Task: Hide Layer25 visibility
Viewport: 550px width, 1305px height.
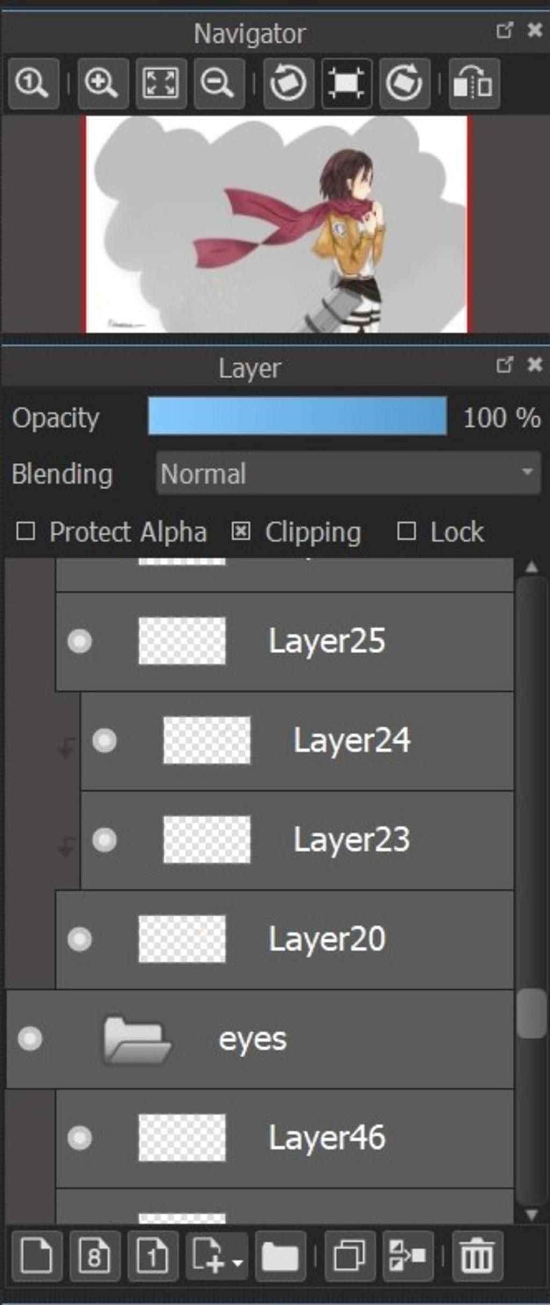Action: (79, 641)
